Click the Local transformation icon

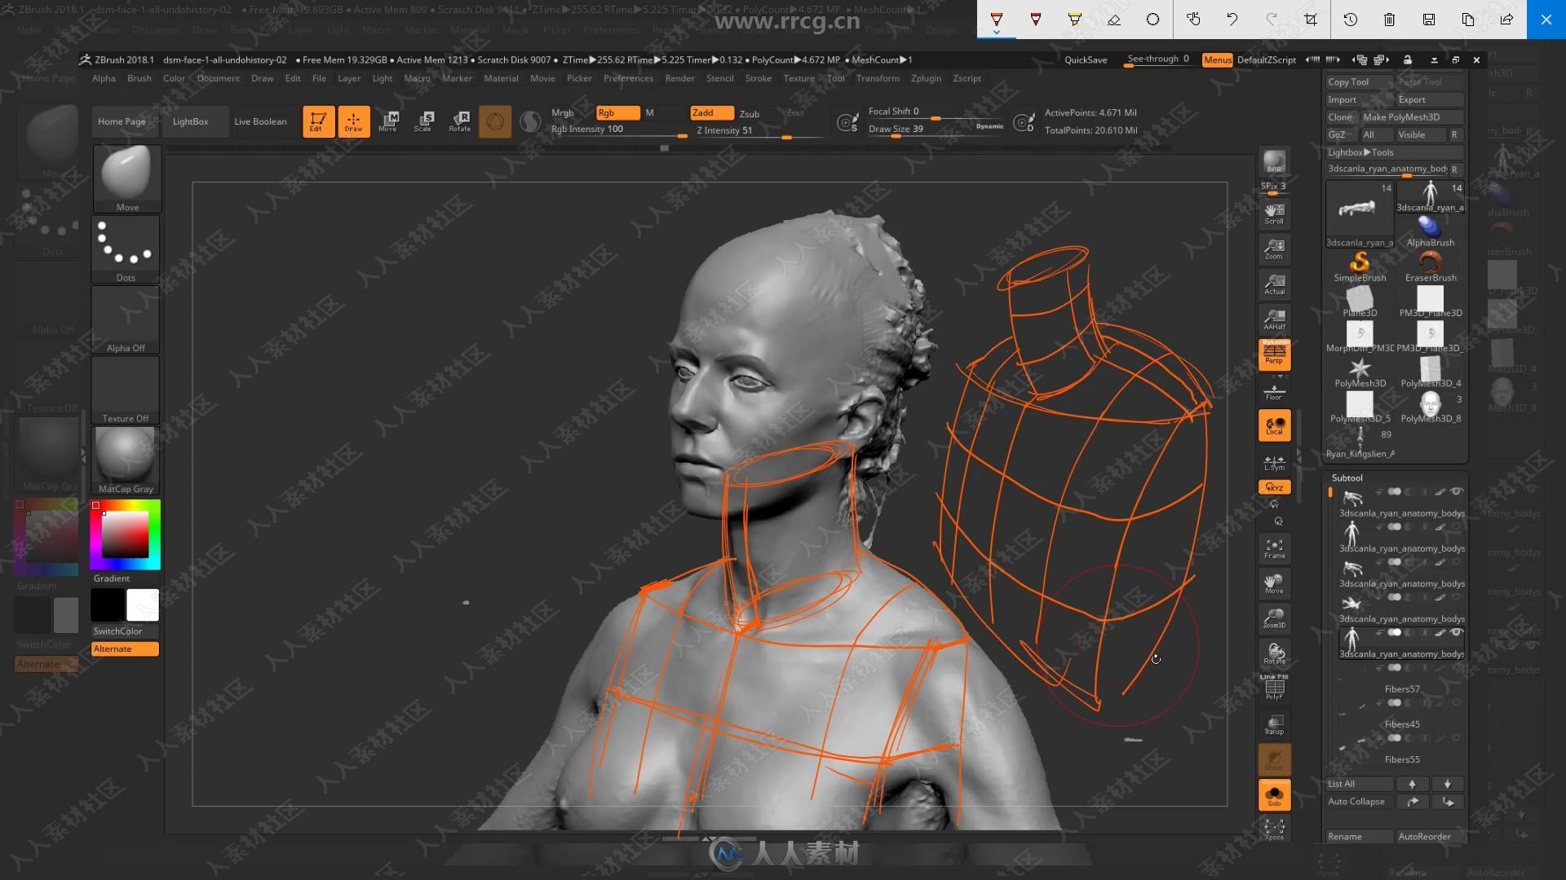point(1273,427)
